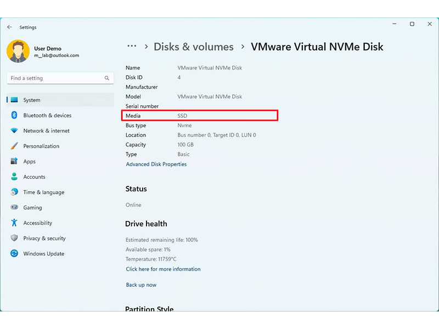
Task: Click the m_lab@outlook.com account email
Action: point(57,55)
